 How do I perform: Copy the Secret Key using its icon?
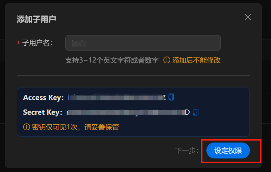tap(195, 112)
